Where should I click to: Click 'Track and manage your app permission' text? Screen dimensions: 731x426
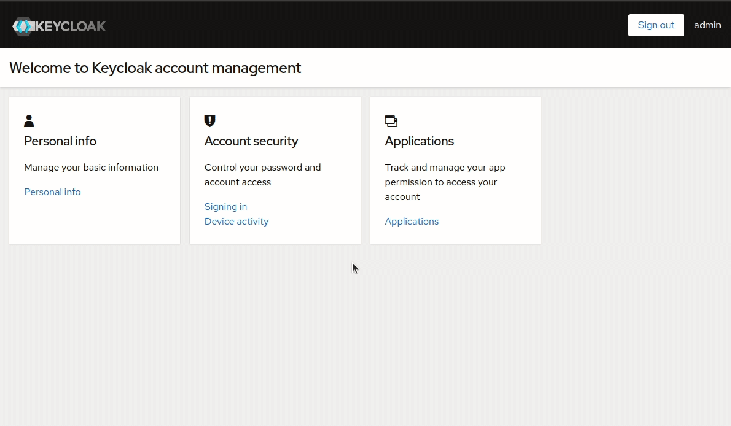pos(445,182)
